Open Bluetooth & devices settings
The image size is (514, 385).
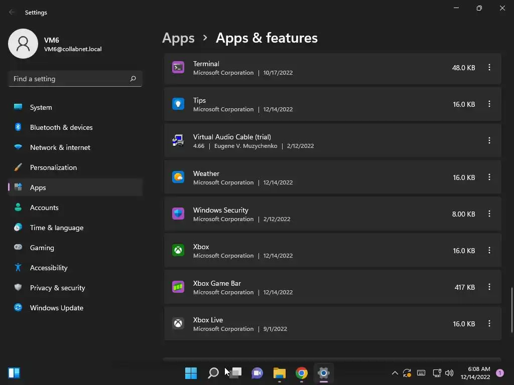(75, 127)
